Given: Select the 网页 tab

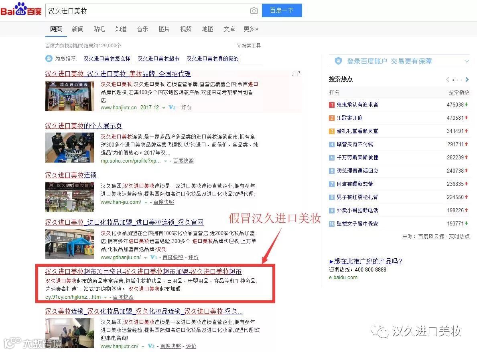Looking at the screenshot, I should coord(56,29).
